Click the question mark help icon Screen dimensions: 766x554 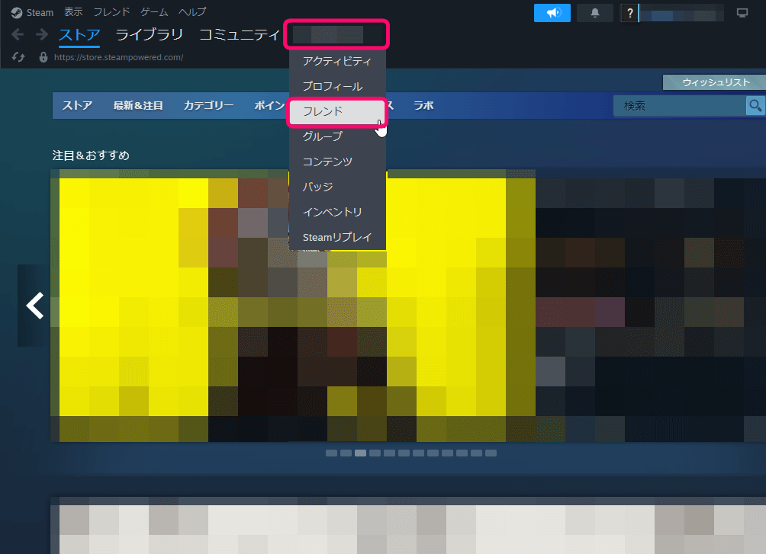[x=629, y=13]
